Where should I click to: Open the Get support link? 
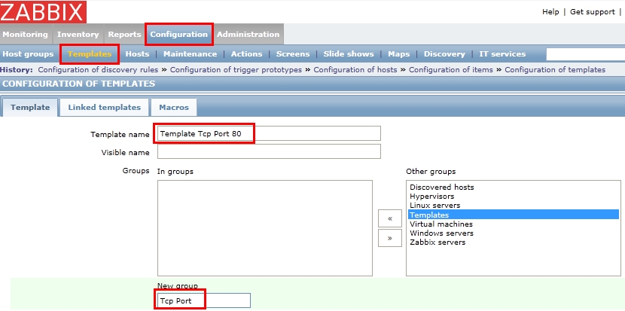point(593,12)
